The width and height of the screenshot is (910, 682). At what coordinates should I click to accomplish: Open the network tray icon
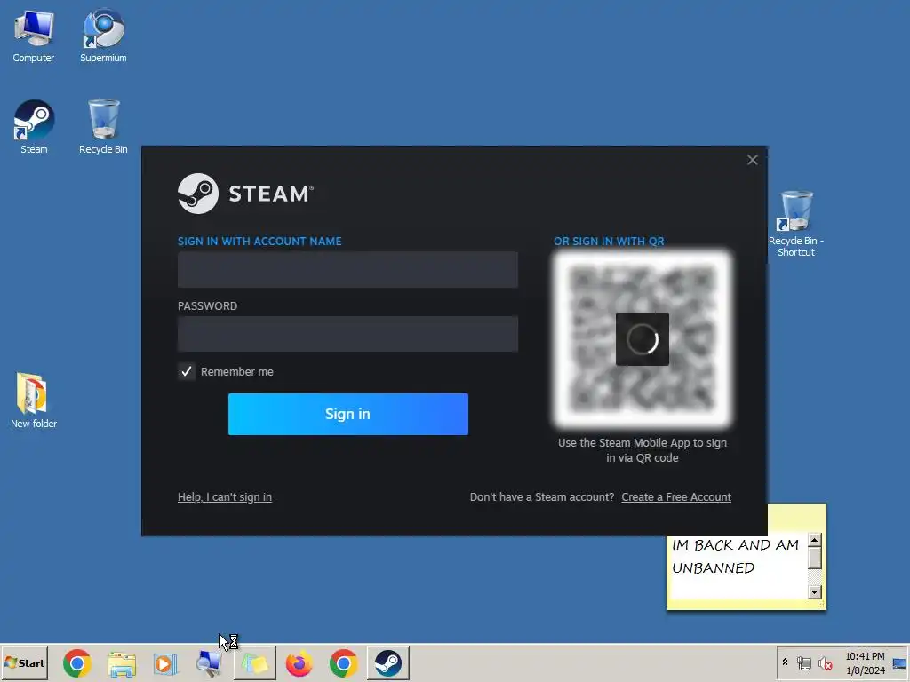click(x=803, y=662)
